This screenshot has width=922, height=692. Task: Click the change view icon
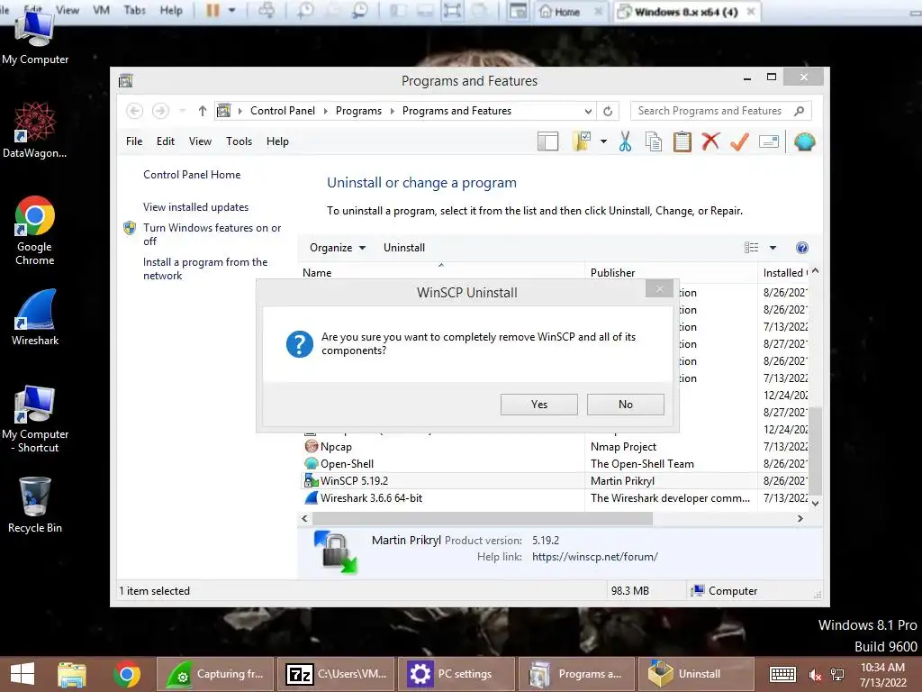click(x=751, y=248)
